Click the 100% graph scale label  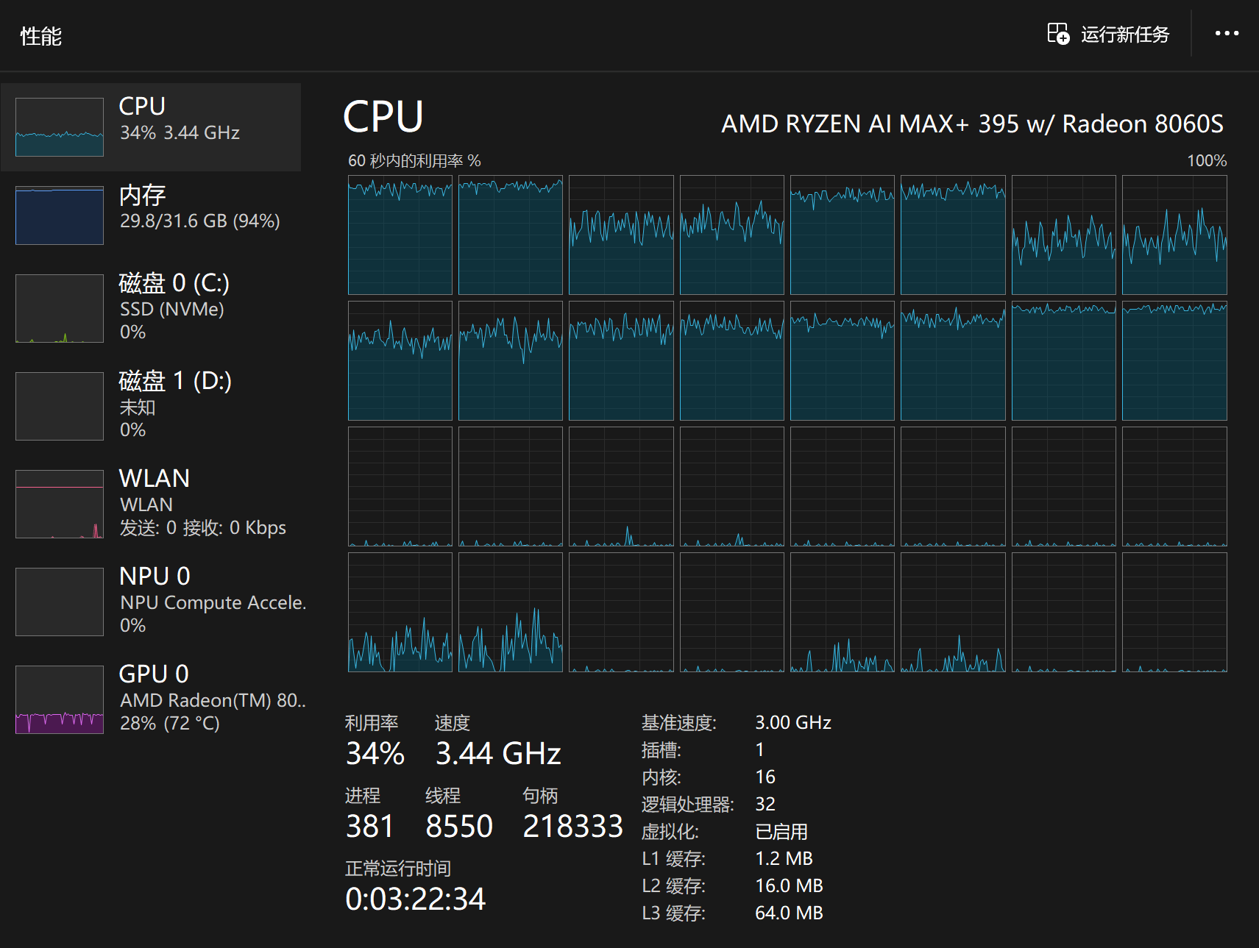tap(1207, 160)
